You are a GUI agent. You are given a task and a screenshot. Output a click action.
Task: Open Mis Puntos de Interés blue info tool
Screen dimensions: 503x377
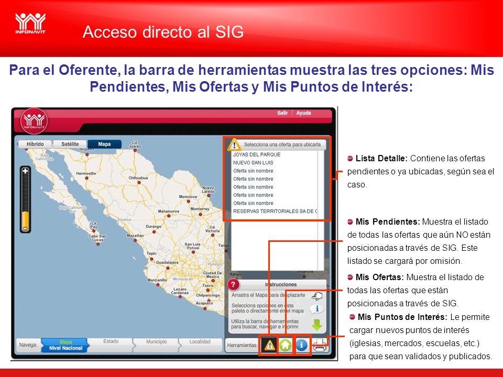[x=302, y=345]
